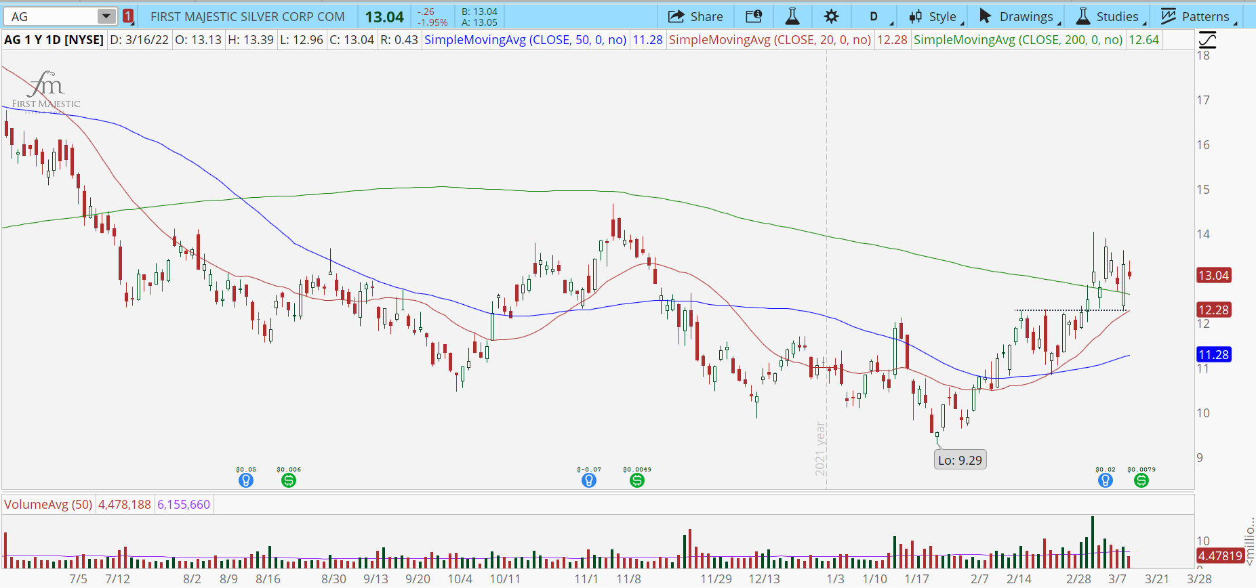Click the 12/13 date on time axis
1256x588 pixels.
[765, 579]
